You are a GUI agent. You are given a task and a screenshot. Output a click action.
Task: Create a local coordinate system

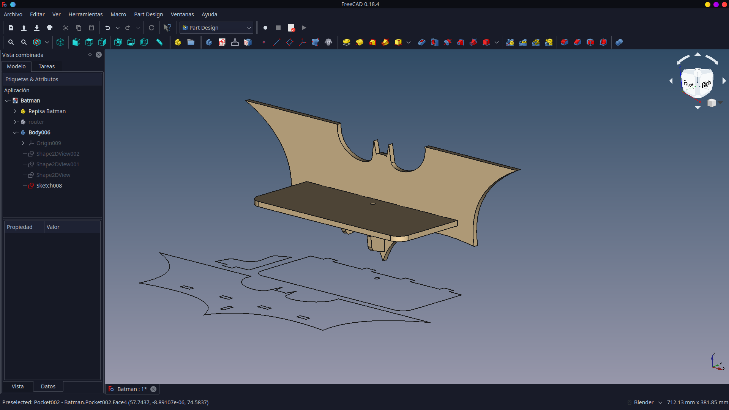[303, 42]
